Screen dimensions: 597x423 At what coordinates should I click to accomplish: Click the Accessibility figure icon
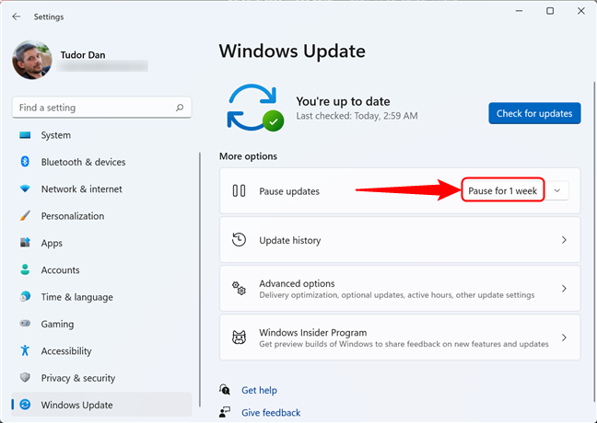point(25,350)
